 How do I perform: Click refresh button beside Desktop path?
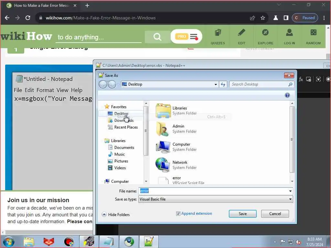(x=223, y=84)
